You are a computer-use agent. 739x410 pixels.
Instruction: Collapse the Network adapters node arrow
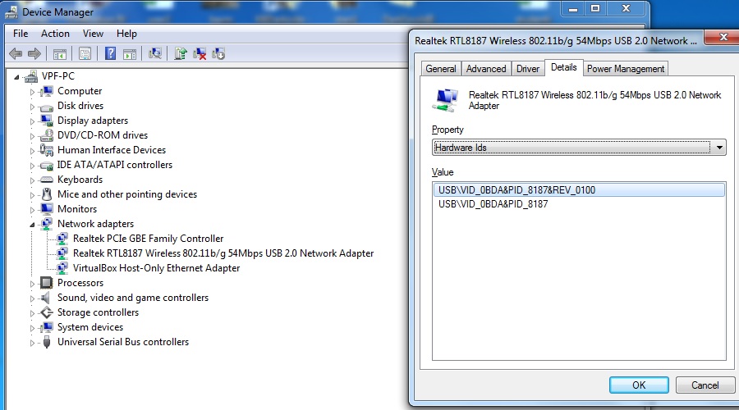(32, 225)
